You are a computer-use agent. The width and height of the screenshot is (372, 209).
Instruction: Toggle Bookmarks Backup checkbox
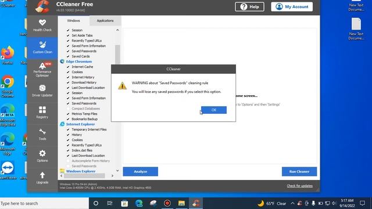tap(68, 119)
